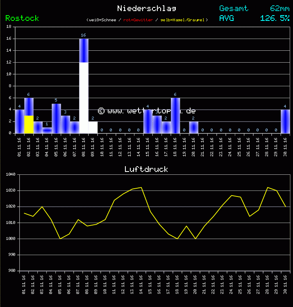
Task: Click the tallest bar labeled 16
Action: 84,50
